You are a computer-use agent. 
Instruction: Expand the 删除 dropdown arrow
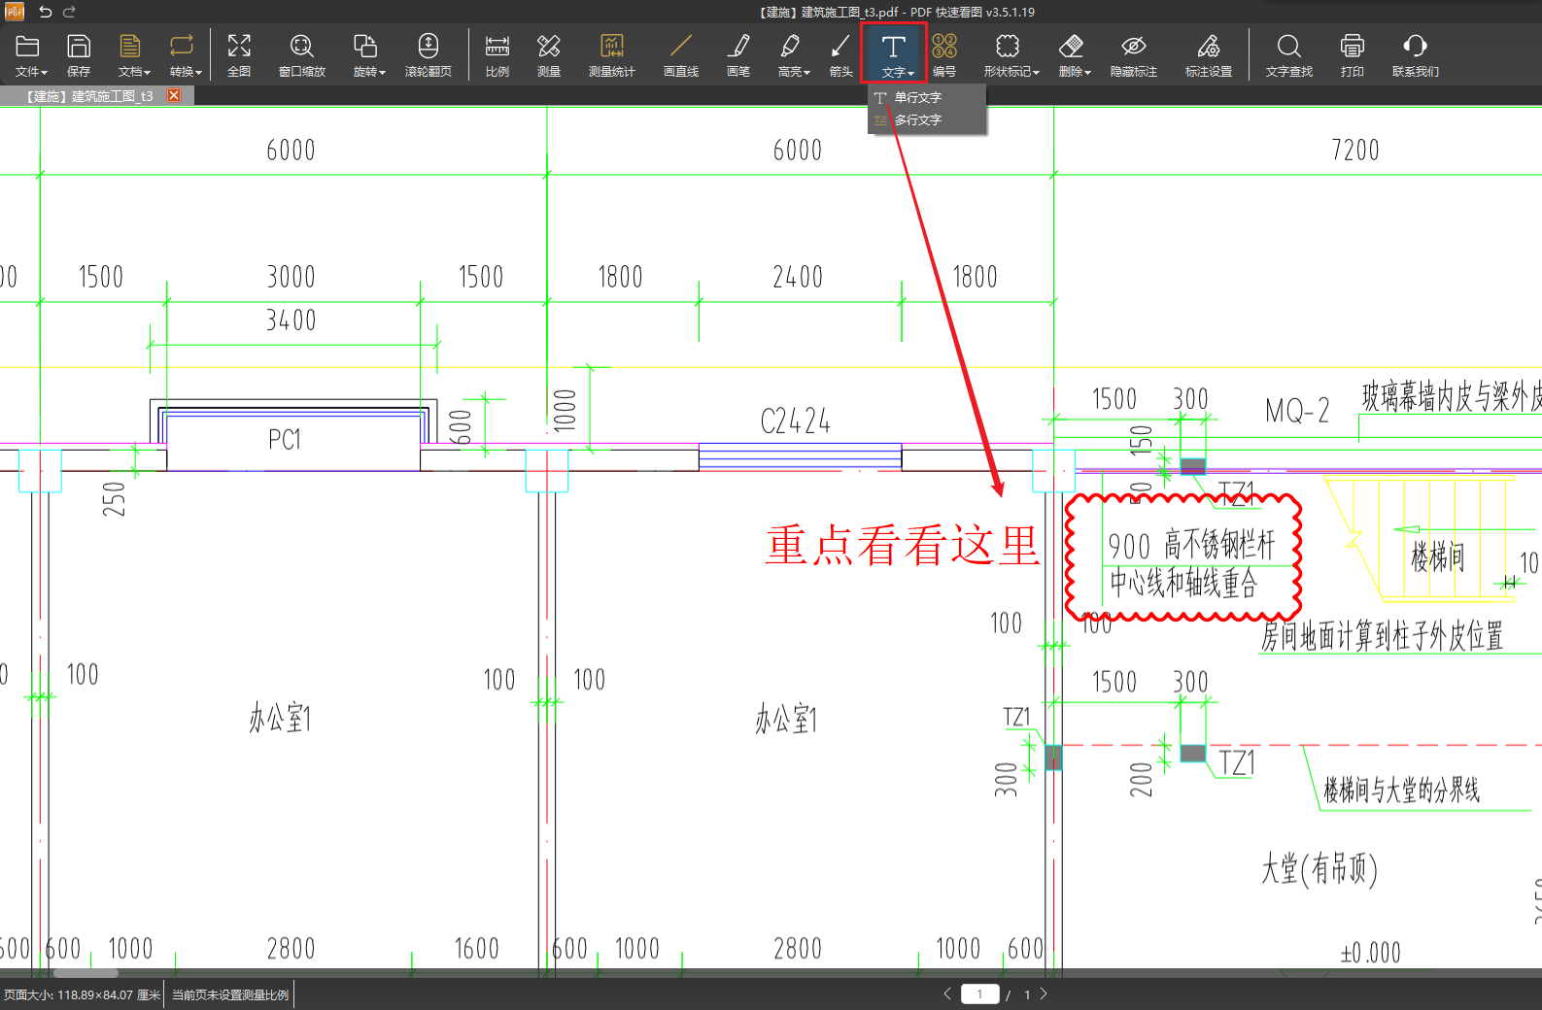click(1087, 73)
